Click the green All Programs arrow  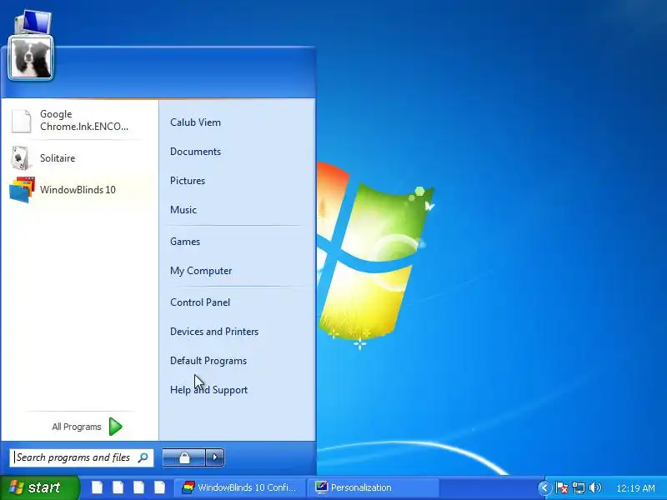coord(115,427)
